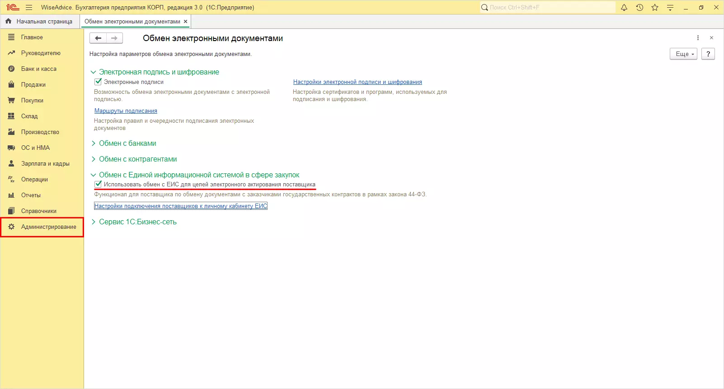Image resolution: width=724 pixels, height=389 pixels.
Task: Open the Покупки section
Action: coord(42,100)
